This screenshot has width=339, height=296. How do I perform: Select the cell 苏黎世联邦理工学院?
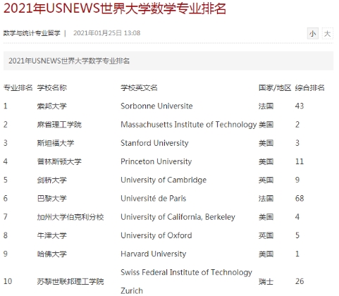click(x=70, y=281)
